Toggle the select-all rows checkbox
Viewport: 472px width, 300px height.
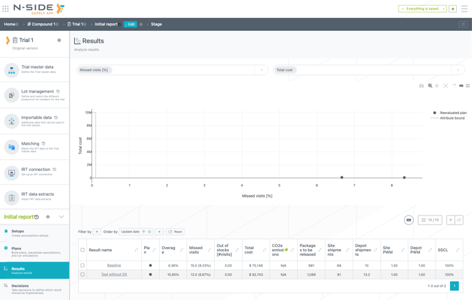83,250
